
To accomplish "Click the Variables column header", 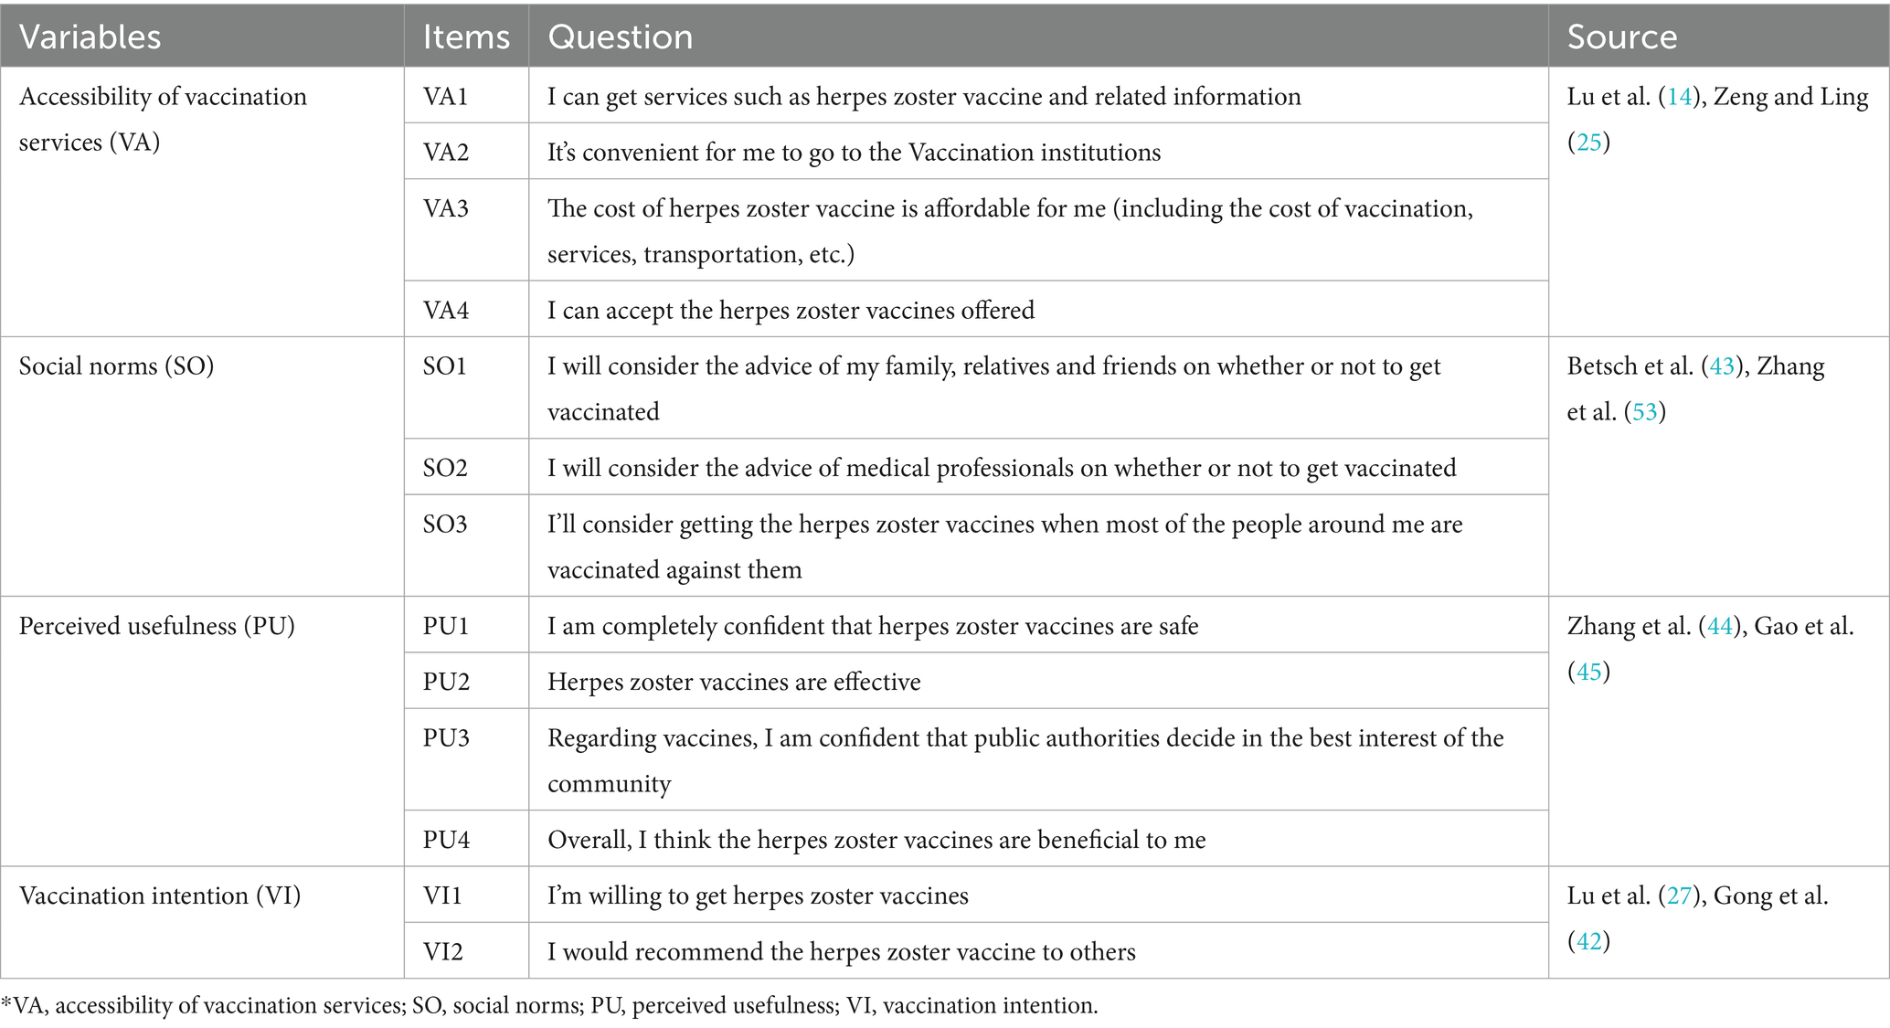I will pyautogui.click(x=90, y=37).
